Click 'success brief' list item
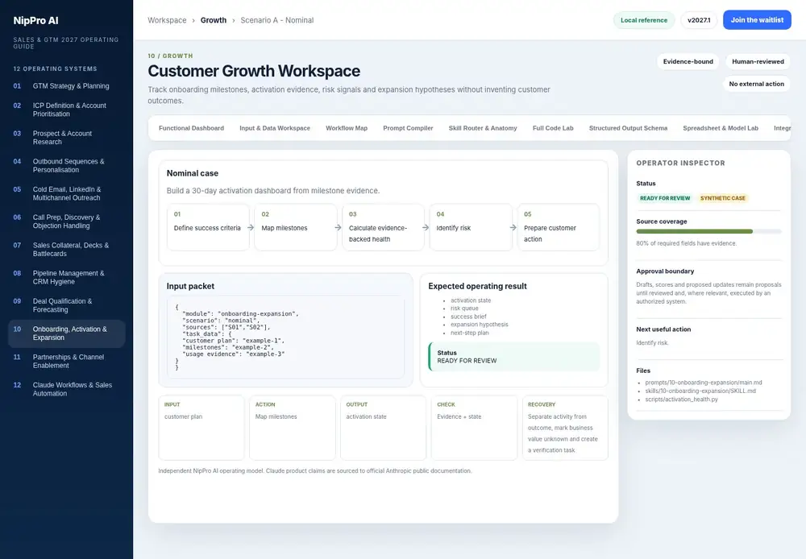Screen dimensions: 806x559 pos(468,317)
